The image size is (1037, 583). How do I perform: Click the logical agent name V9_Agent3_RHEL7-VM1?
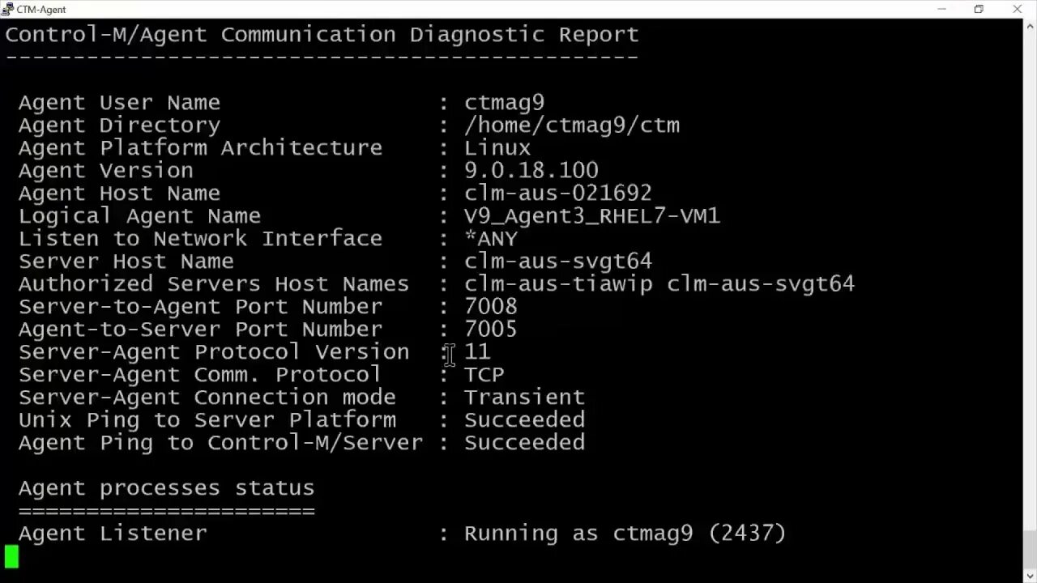591,215
